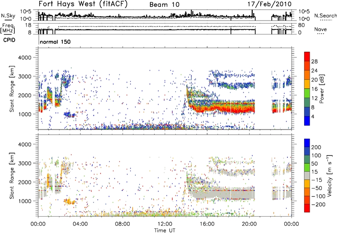
Task: Click the '04:00' time tick label
Action: 80,224
